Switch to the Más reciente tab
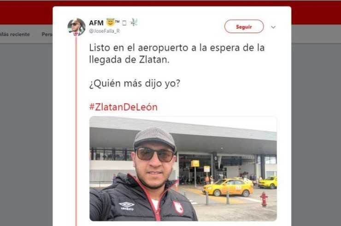 click(15, 34)
